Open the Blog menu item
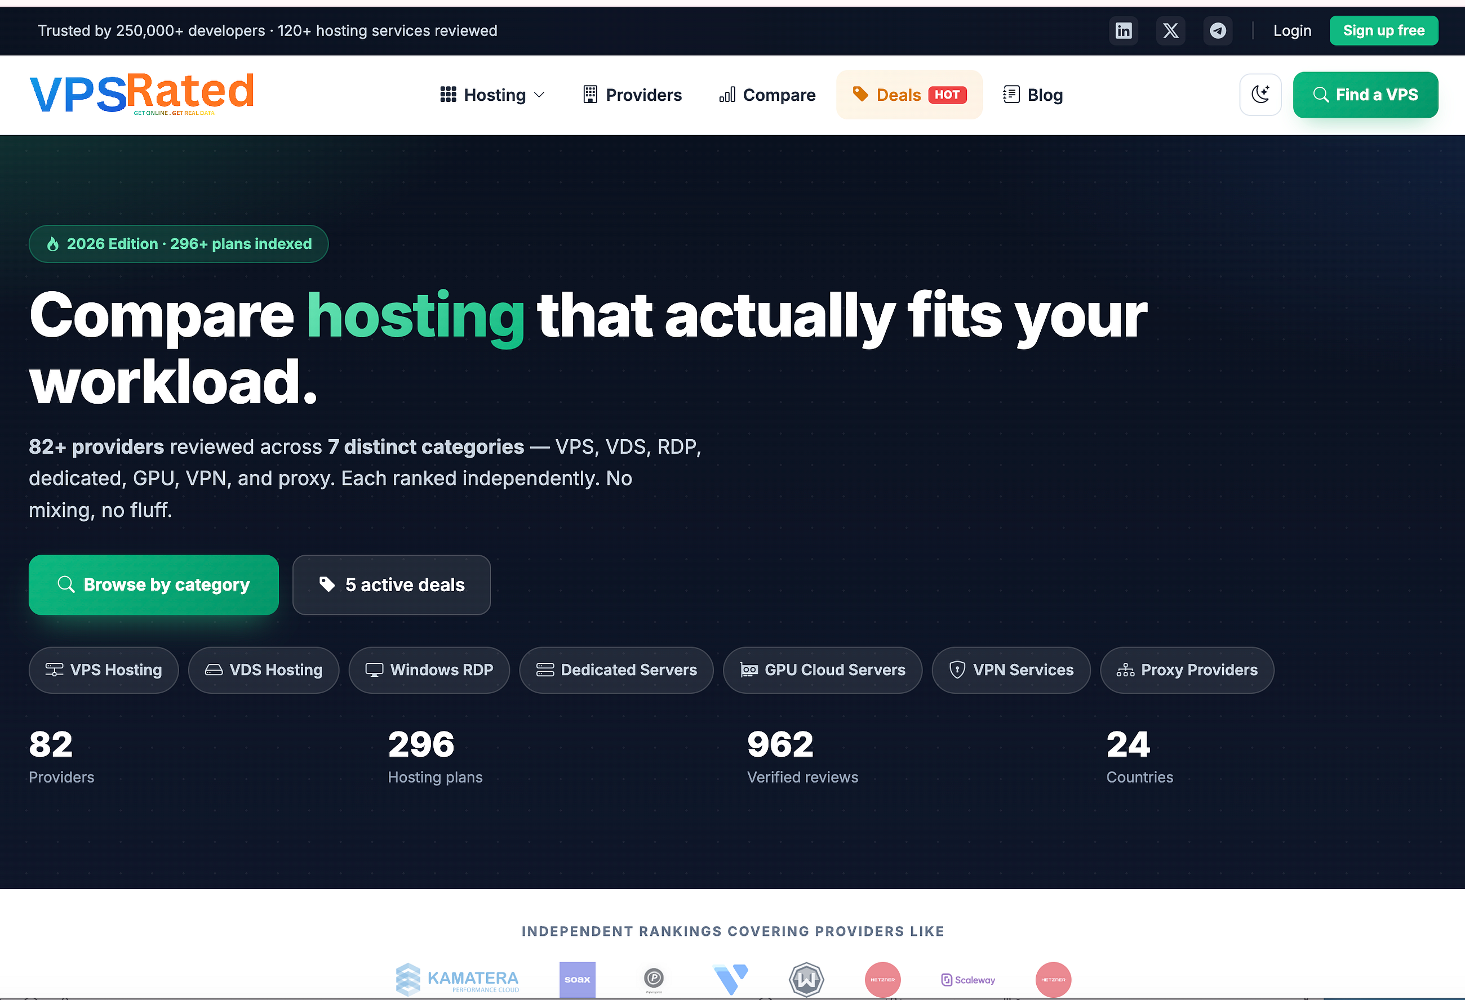1465x1000 pixels. pos(1033,95)
